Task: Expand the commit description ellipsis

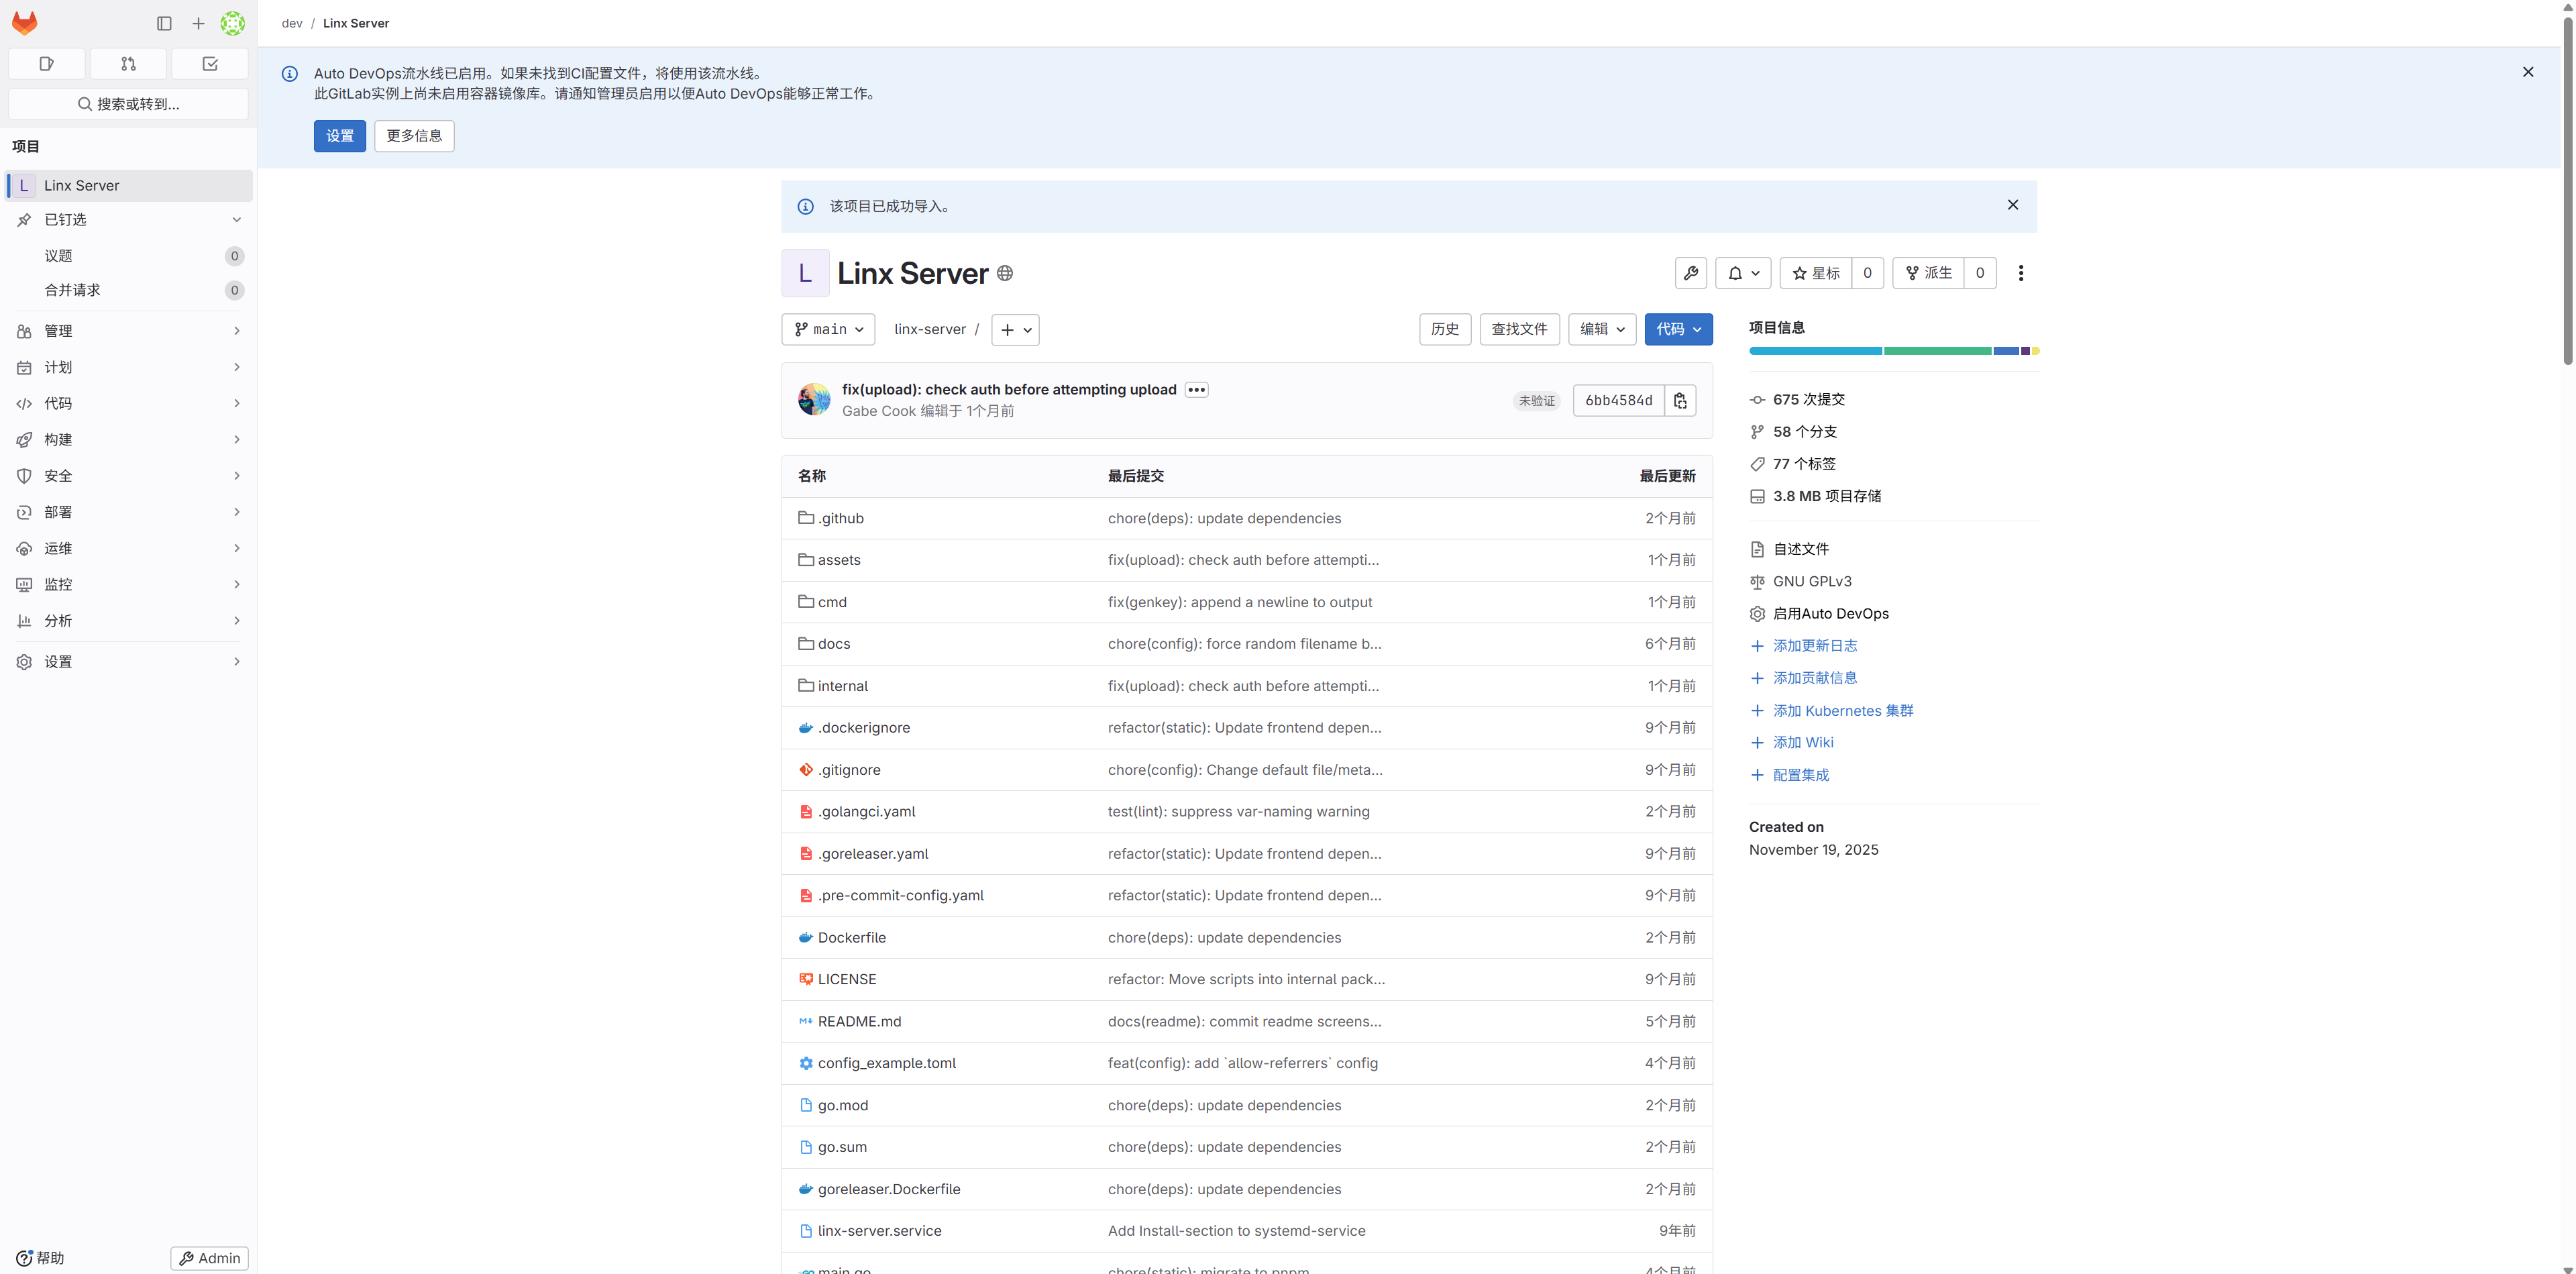Action: (1196, 390)
